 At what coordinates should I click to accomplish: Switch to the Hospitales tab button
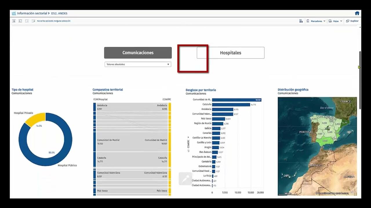coord(231,53)
